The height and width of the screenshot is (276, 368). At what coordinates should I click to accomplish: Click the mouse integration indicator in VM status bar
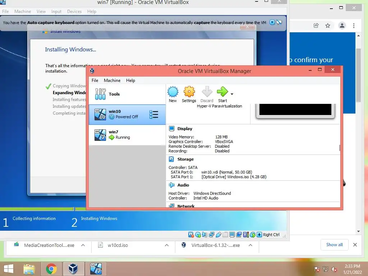click(x=252, y=235)
